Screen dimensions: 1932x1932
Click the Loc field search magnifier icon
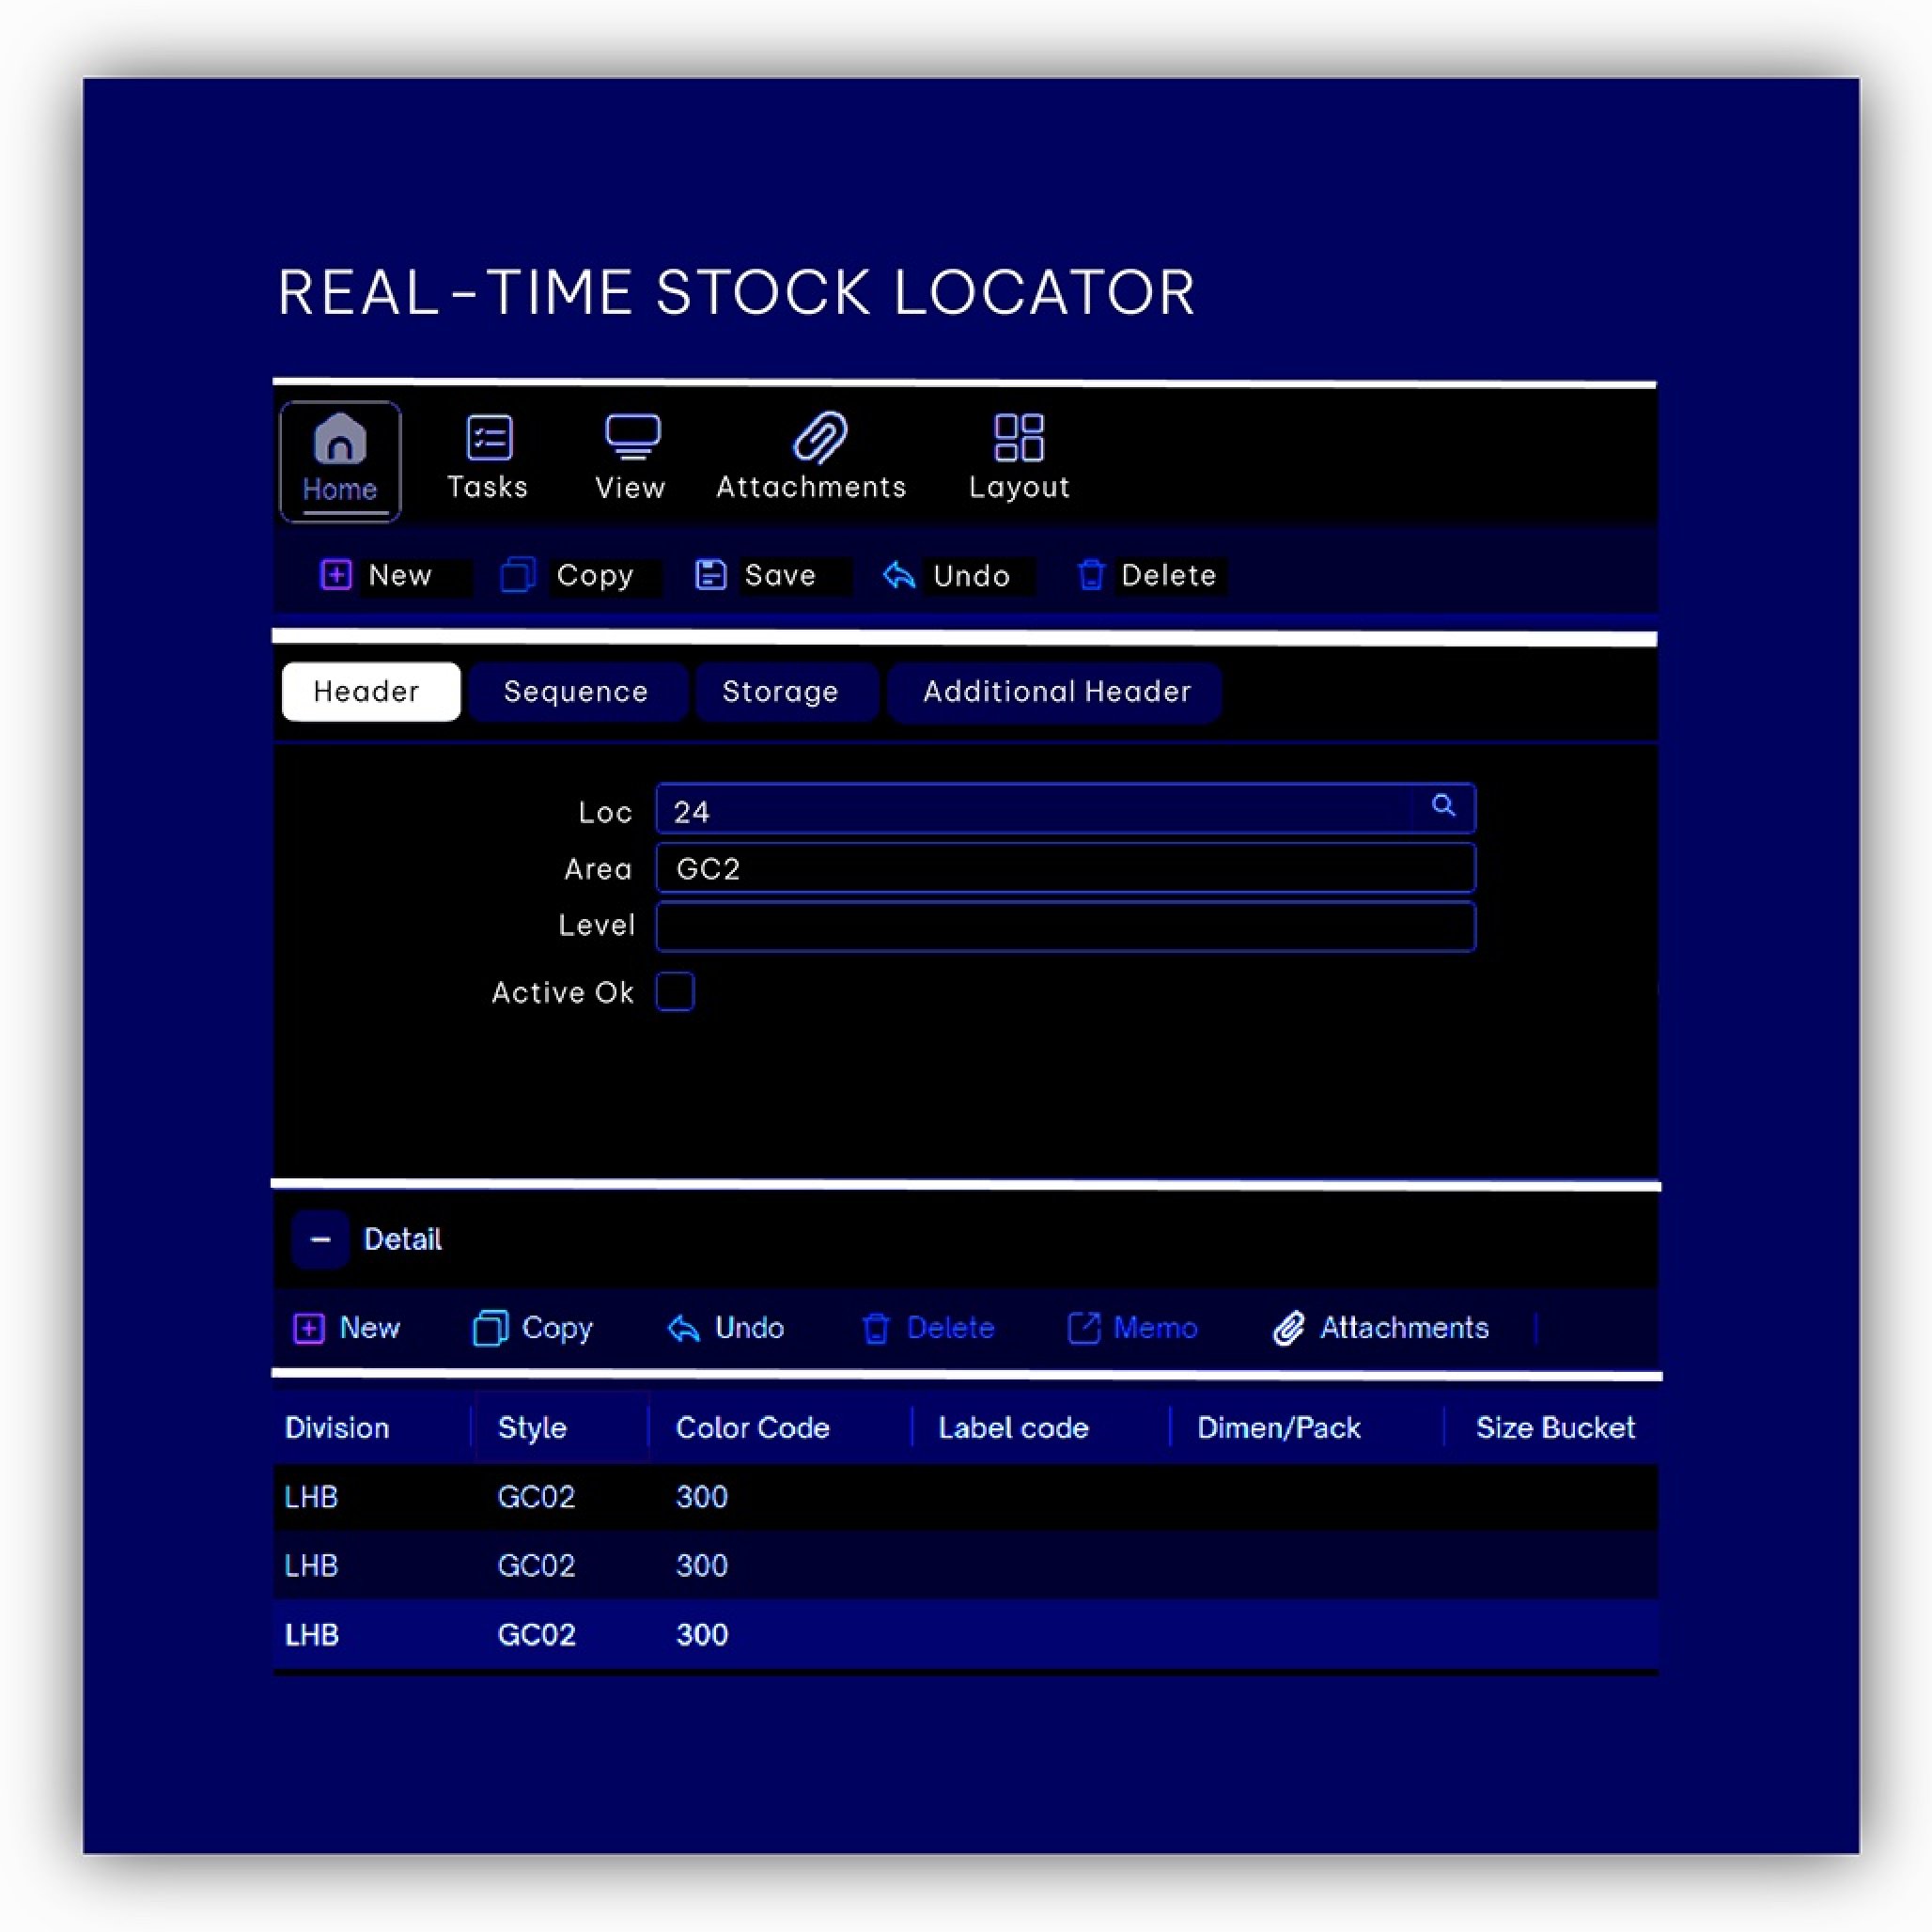coord(1444,808)
